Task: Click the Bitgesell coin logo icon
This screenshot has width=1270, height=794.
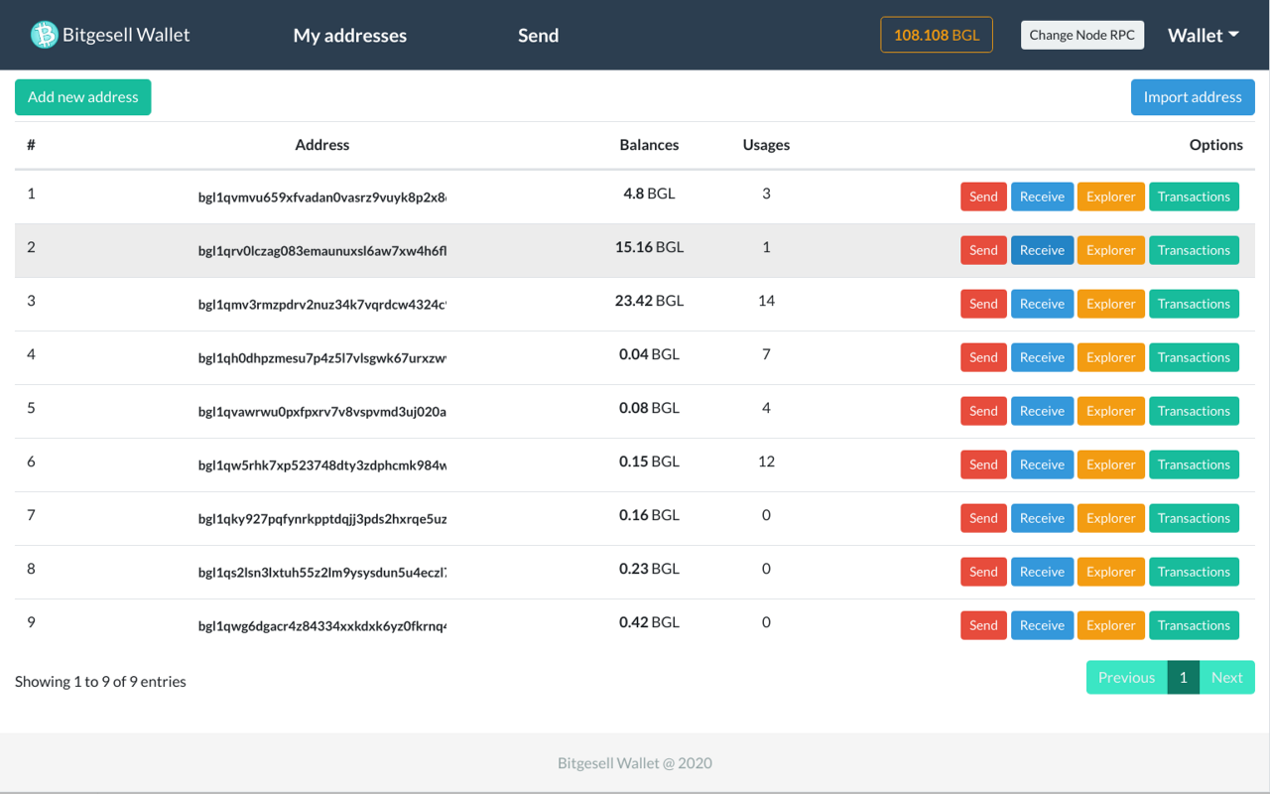Action: pos(45,35)
